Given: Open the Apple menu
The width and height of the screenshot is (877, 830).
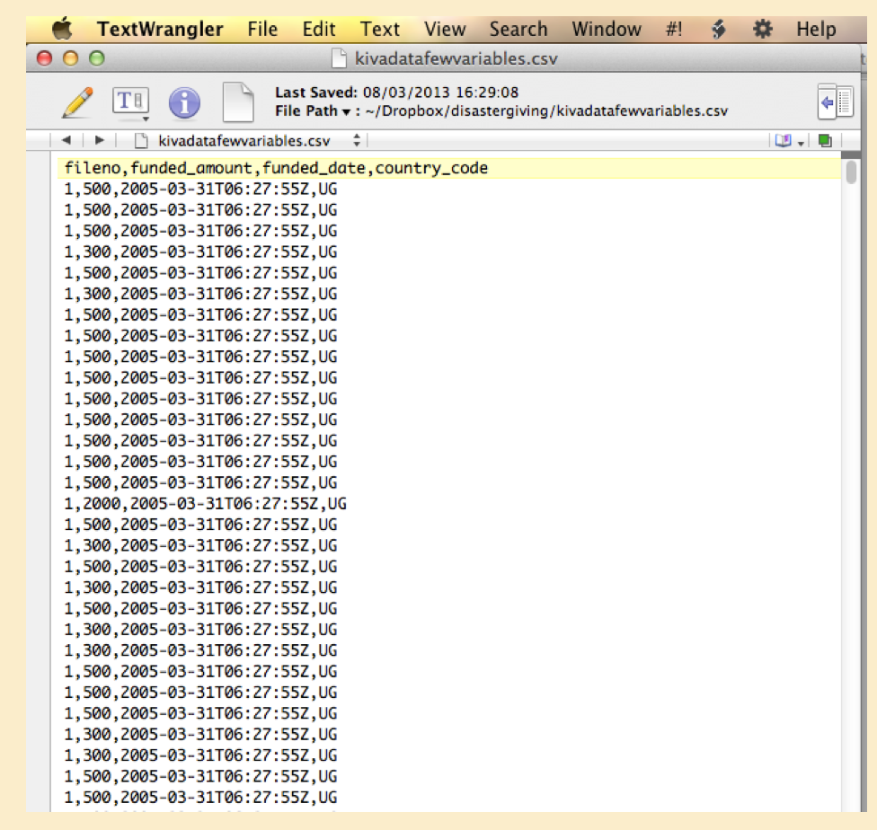Looking at the screenshot, I should 62,29.
